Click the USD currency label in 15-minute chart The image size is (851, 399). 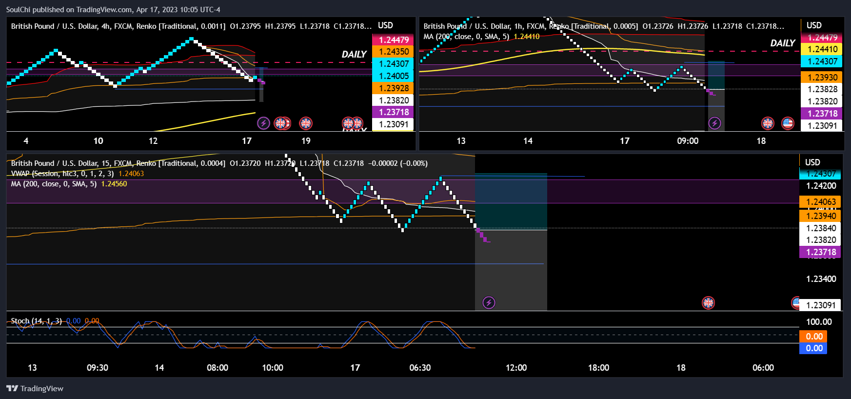[x=812, y=162]
